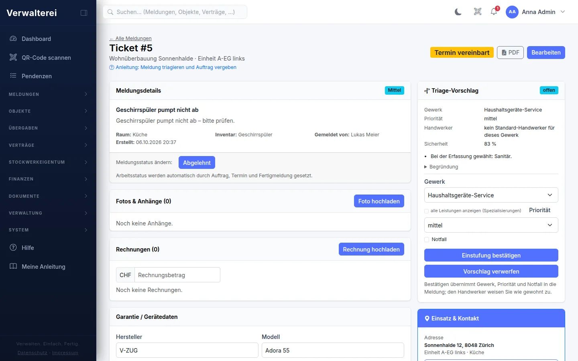Viewport: 578px width, 361px height.
Task: Open Dashboard from the sidebar
Action: click(x=48, y=39)
